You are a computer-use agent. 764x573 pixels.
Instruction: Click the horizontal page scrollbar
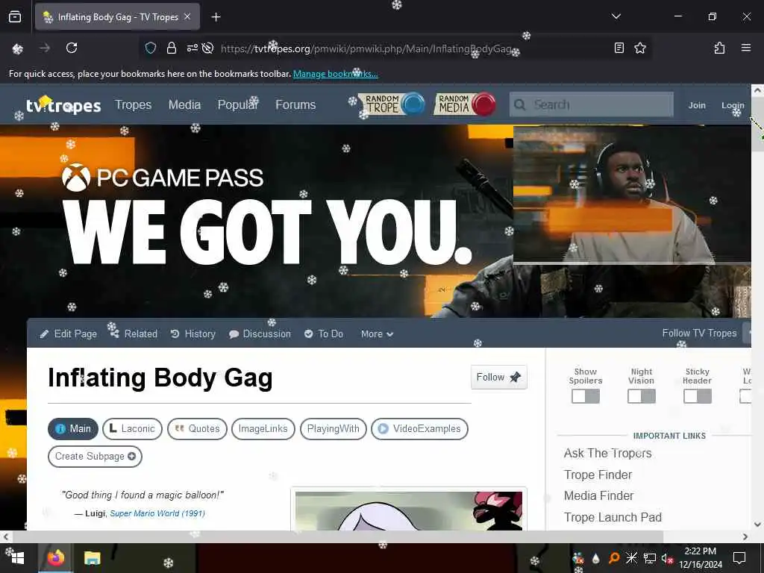tap(338, 536)
